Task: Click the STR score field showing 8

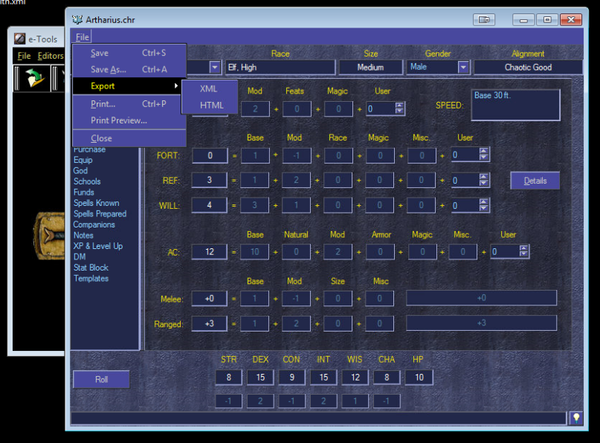Action: (228, 378)
